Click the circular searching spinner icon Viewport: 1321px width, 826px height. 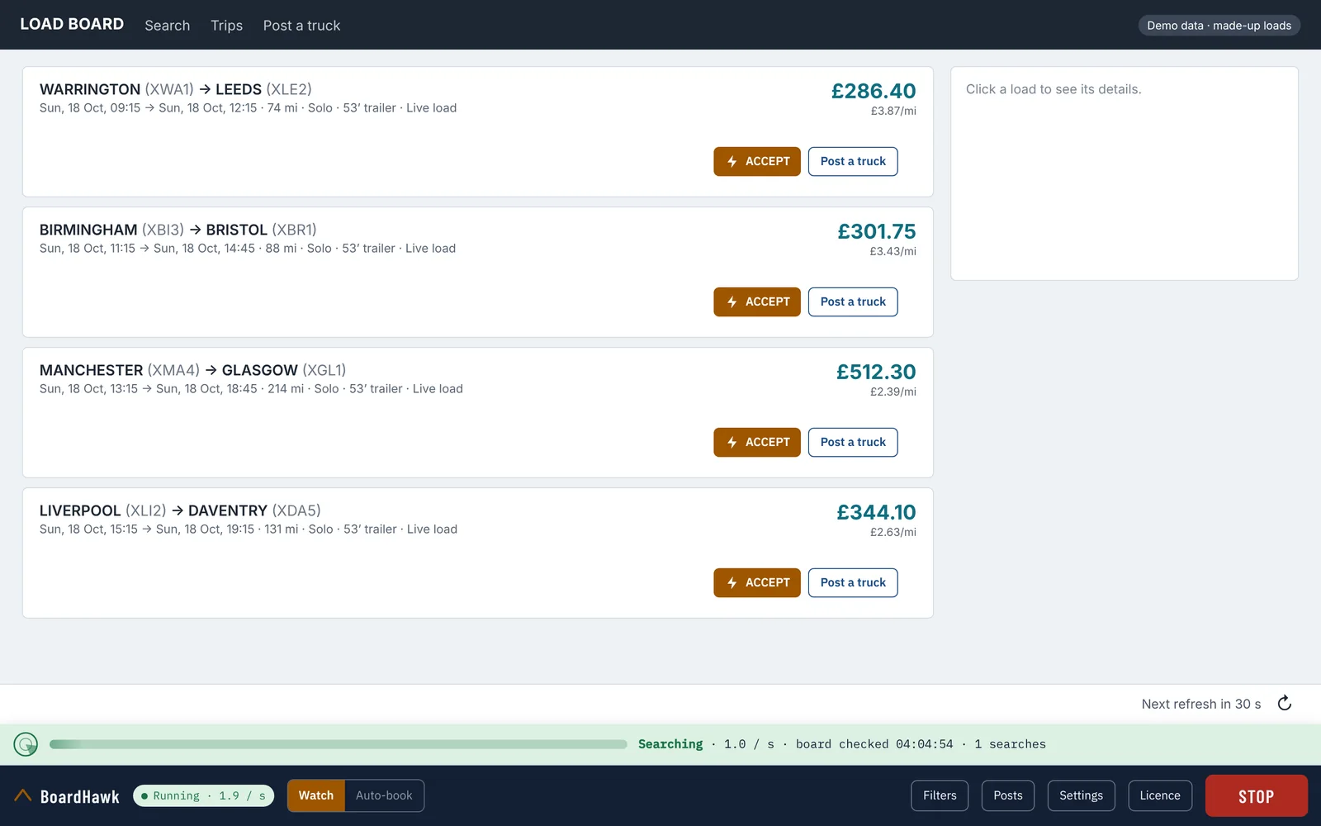coord(26,744)
